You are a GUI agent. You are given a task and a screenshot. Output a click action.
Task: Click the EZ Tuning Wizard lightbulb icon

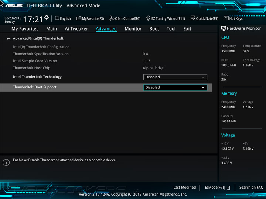[148, 18]
